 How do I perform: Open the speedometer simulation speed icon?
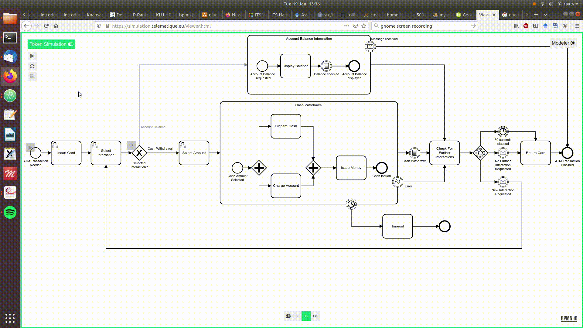coord(288,316)
